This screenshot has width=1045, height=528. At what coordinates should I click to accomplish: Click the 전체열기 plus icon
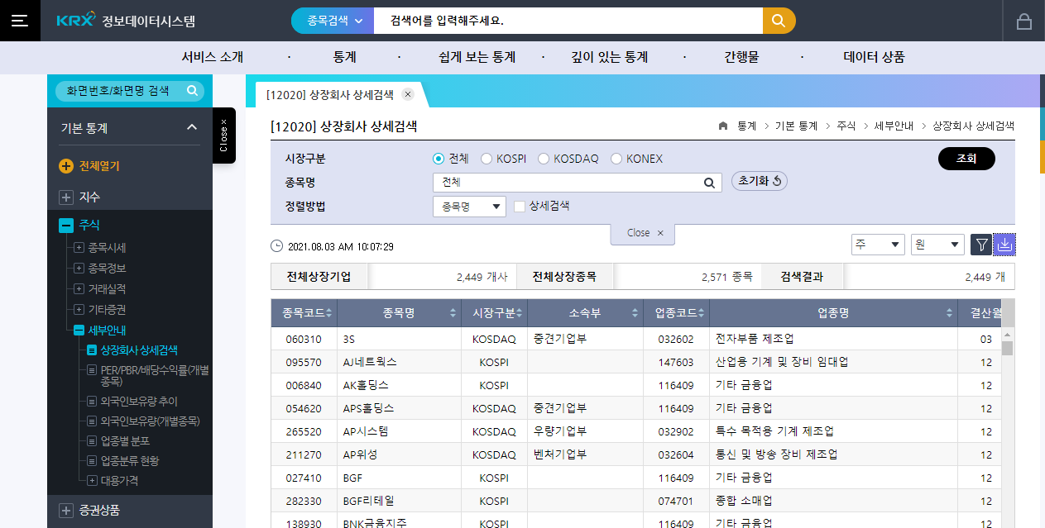[x=66, y=166]
